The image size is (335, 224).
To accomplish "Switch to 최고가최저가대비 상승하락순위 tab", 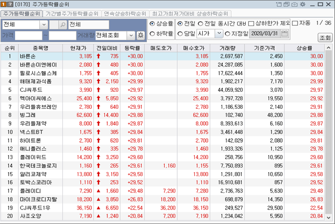I will point(190,13).
